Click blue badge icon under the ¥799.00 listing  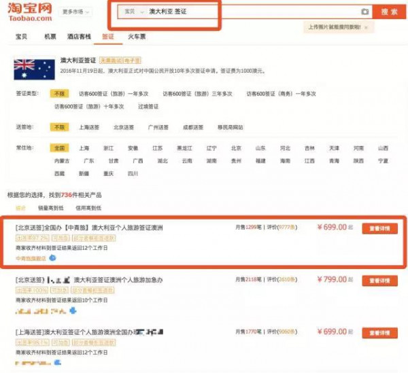click(73, 310)
